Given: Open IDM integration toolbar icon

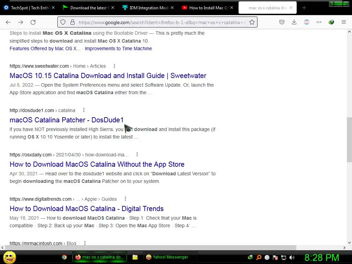Looking at the screenshot, I should pyautogui.click(x=331, y=22).
